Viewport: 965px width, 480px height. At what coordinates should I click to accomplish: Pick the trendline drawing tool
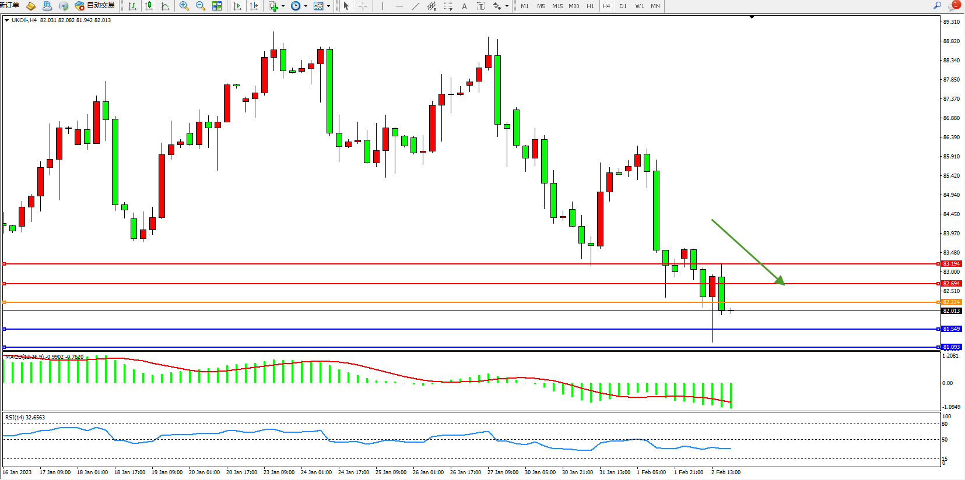[x=415, y=6]
